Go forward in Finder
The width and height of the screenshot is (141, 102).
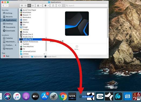click(x=7, y=6)
